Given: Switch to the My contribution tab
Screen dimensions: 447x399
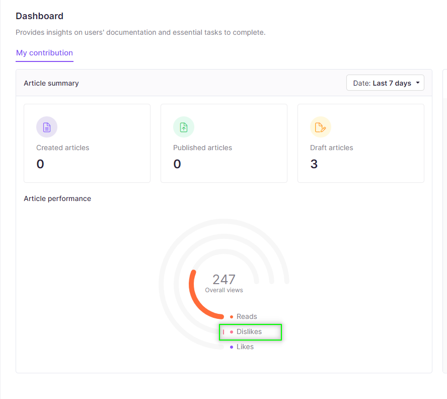Looking at the screenshot, I should coord(44,53).
